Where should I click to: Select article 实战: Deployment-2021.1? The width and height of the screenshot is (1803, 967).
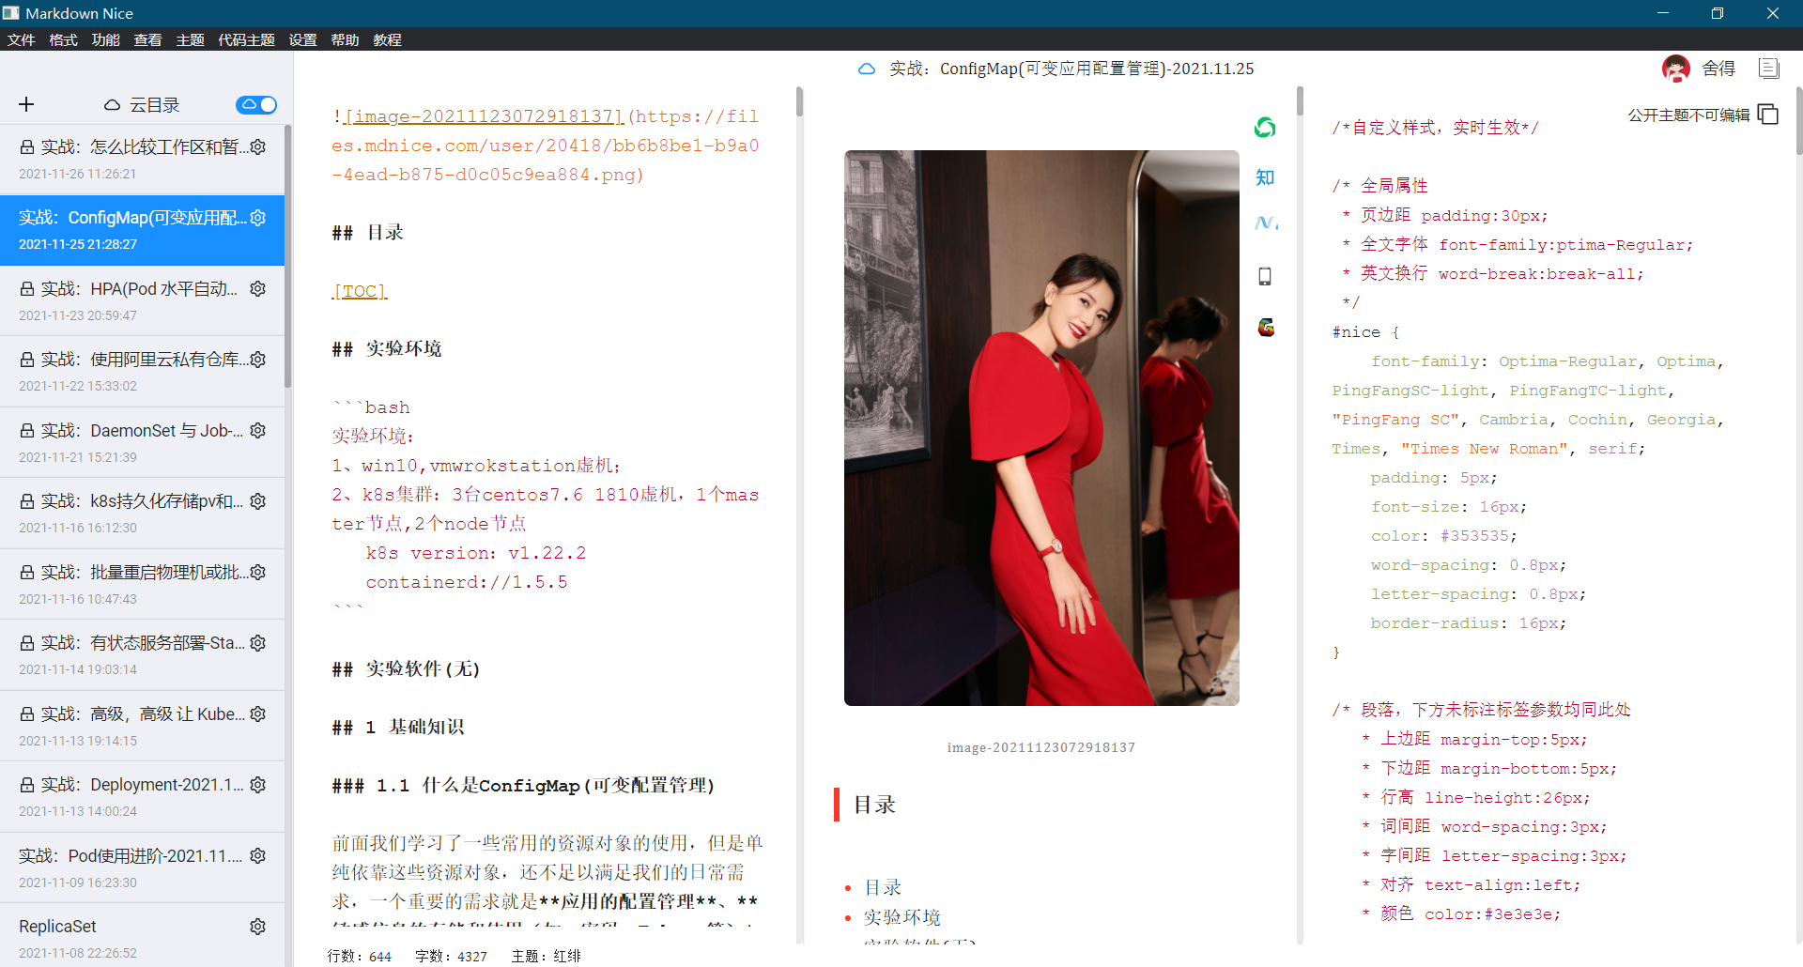(142, 796)
